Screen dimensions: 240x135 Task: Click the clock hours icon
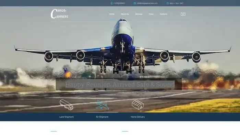168,3
